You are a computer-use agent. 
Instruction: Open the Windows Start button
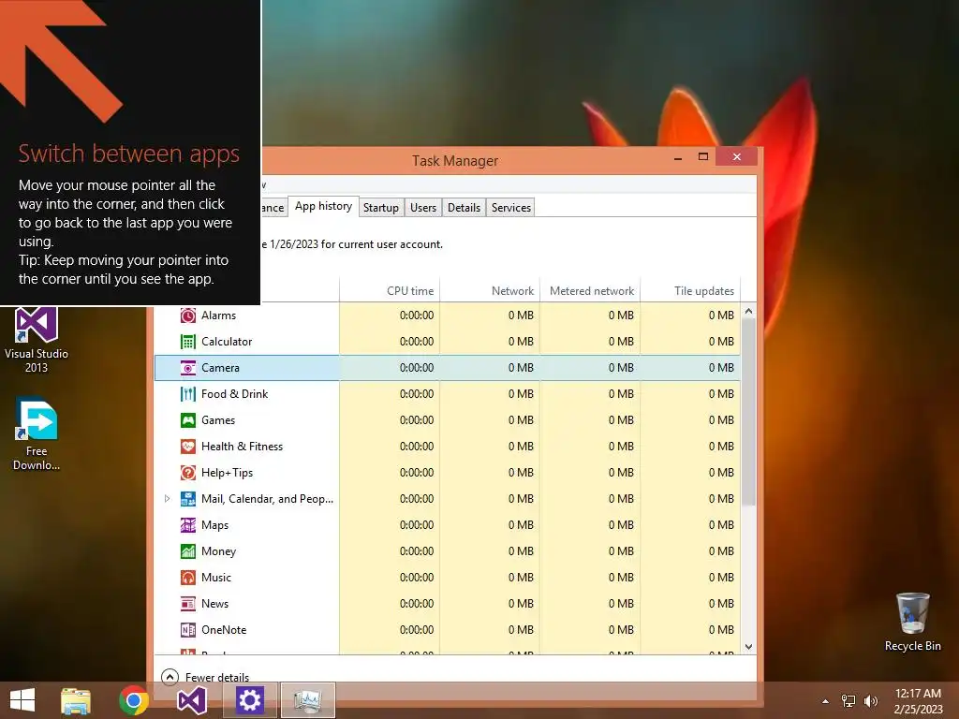[x=22, y=700]
